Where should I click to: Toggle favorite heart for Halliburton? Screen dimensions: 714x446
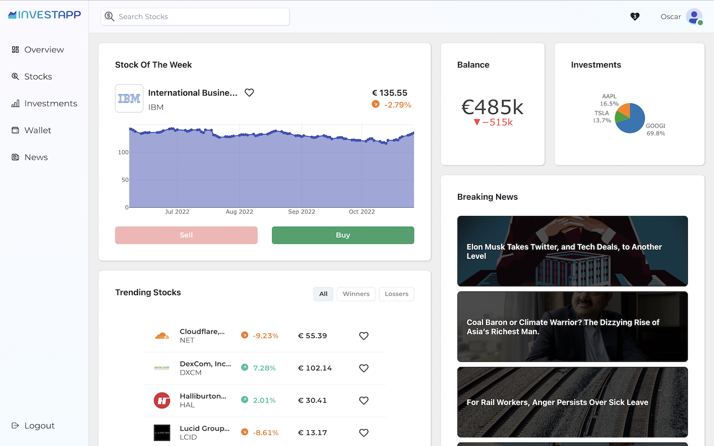(364, 400)
